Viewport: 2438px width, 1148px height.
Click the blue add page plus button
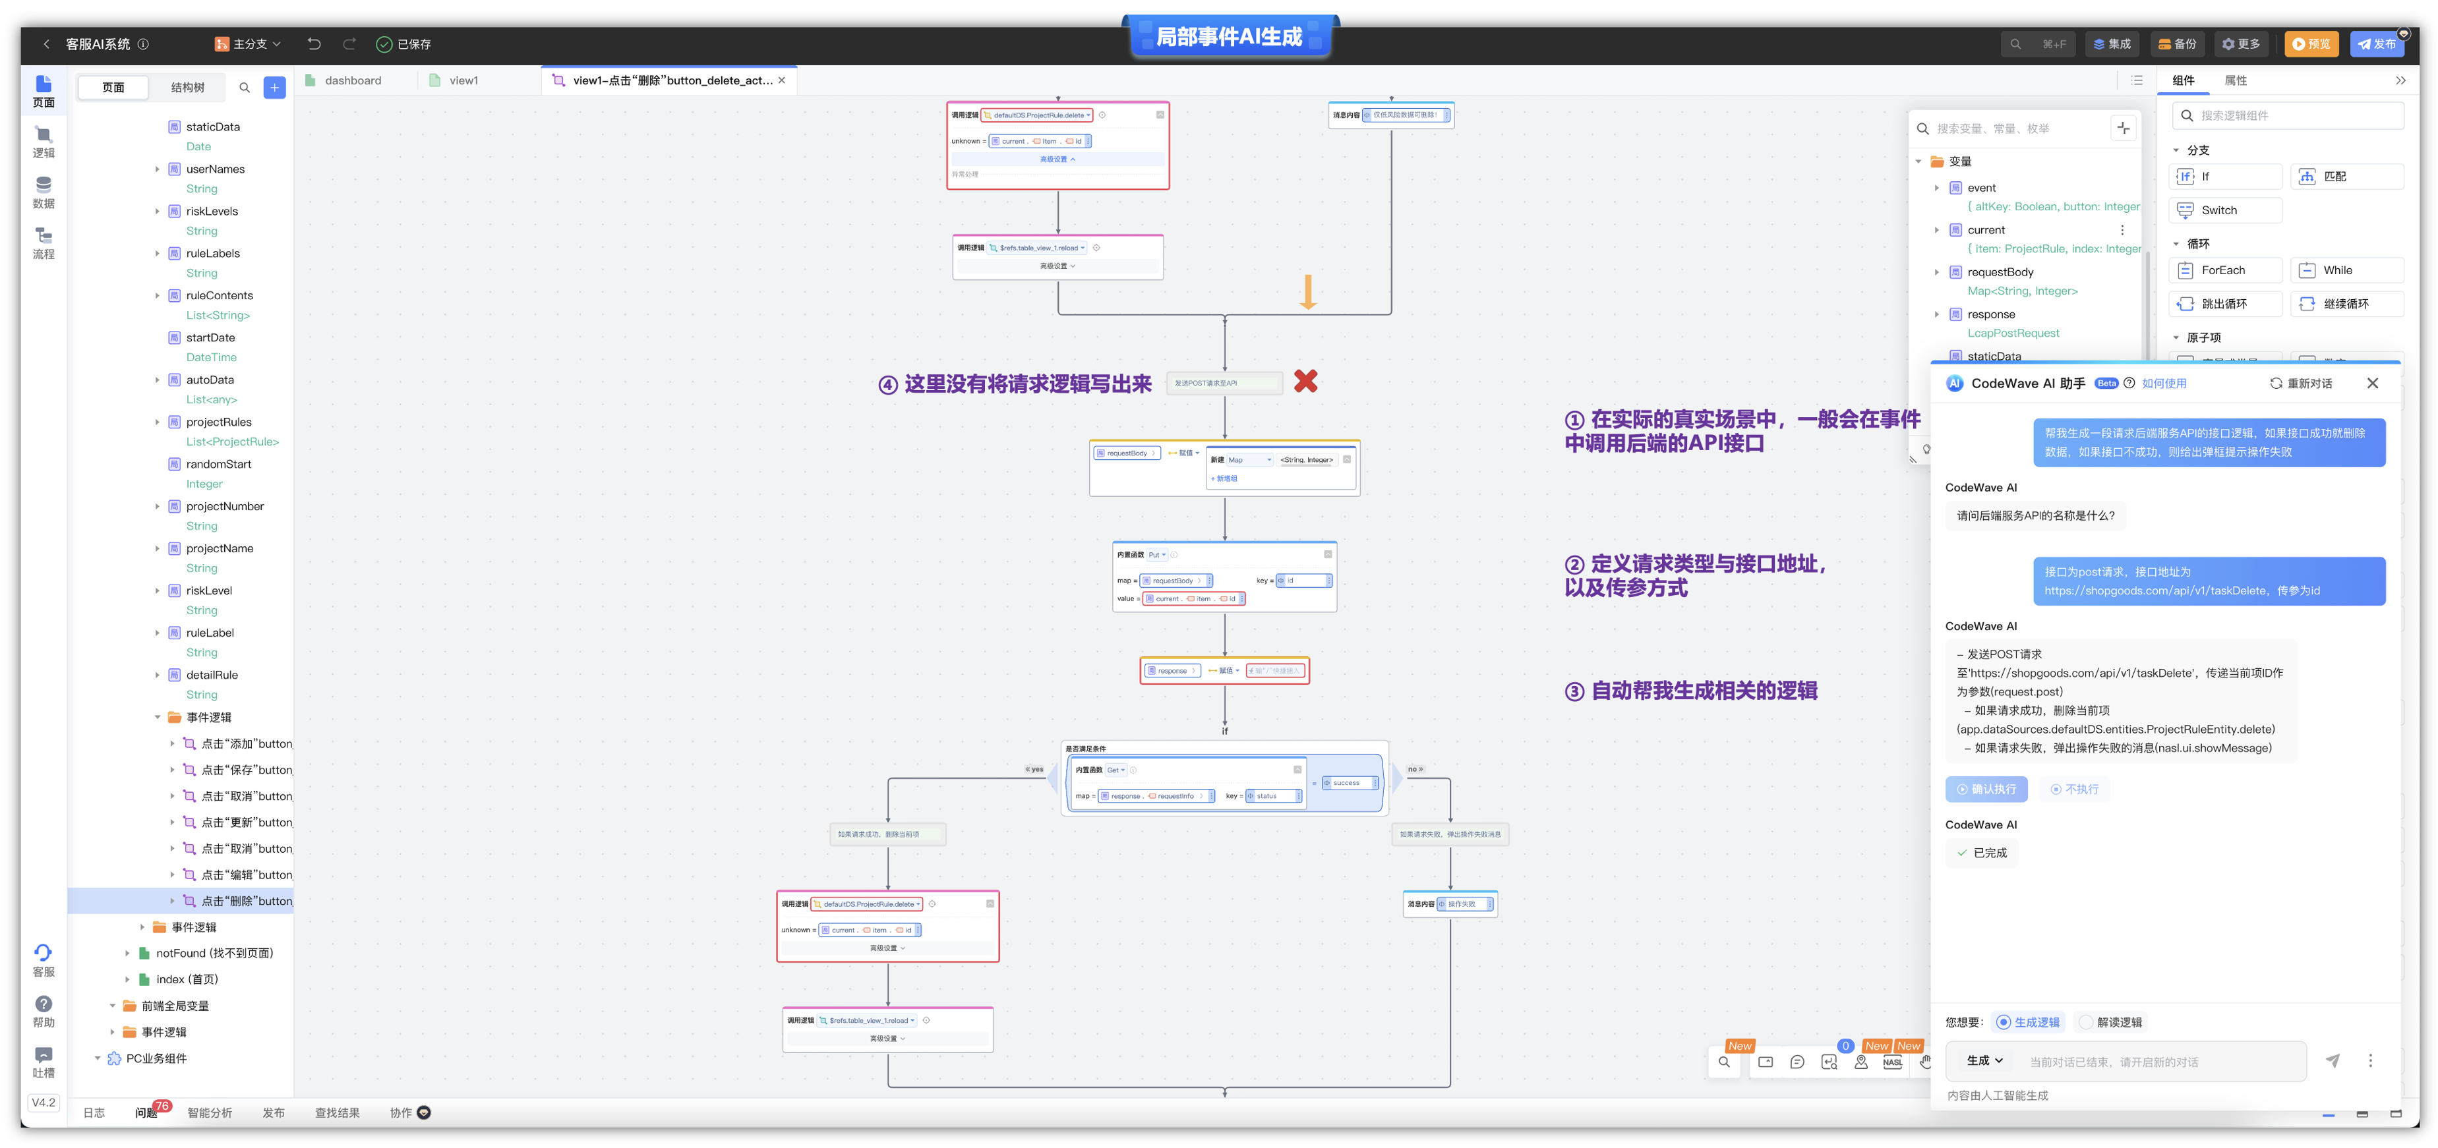[x=274, y=87]
